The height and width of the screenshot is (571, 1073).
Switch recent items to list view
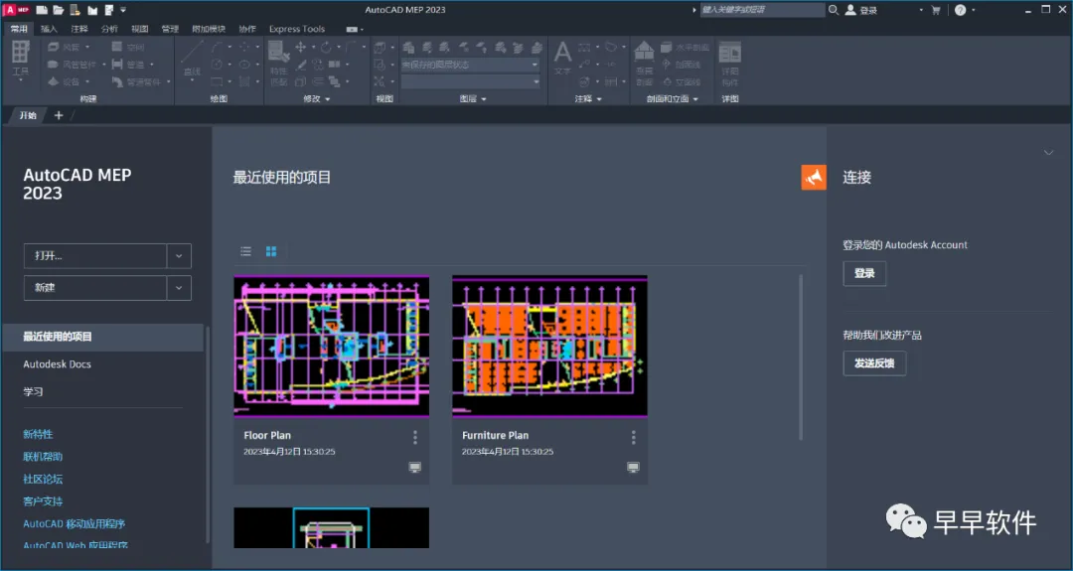click(246, 251)
